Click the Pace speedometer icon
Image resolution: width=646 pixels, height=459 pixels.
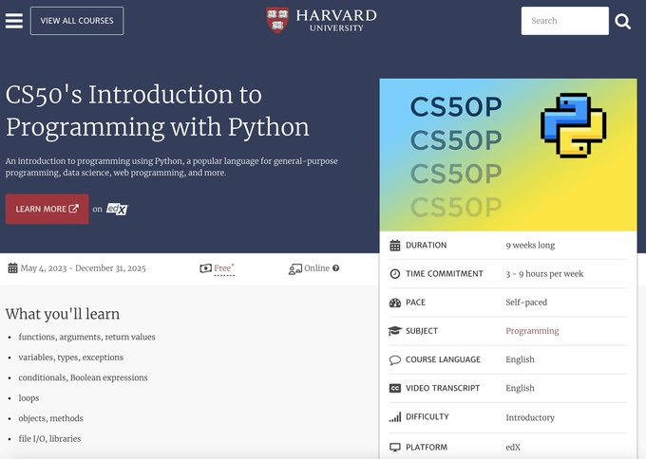point(394,303)
